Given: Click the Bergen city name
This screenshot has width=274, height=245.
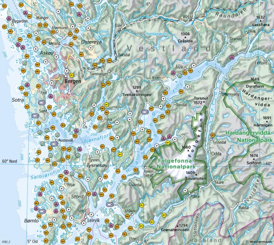Looking at the screenshot, I should point(72,81).
